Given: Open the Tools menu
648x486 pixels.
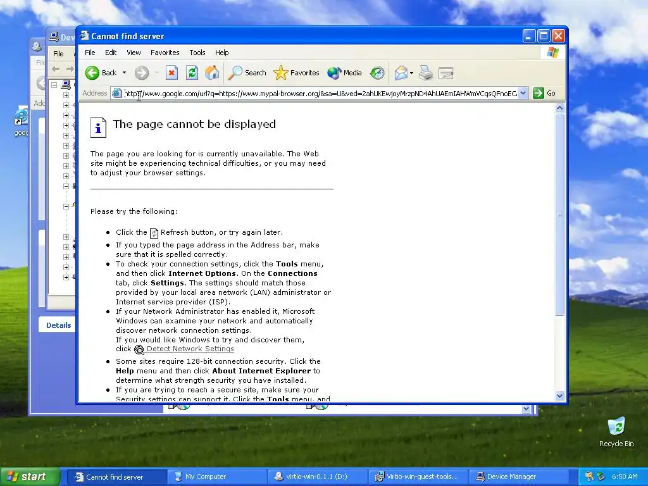Looking at the screenshot, I should tap(197, 53).
